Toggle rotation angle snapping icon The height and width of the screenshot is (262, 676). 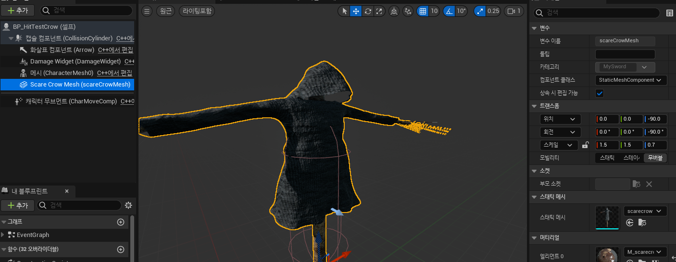coord(449,11)
